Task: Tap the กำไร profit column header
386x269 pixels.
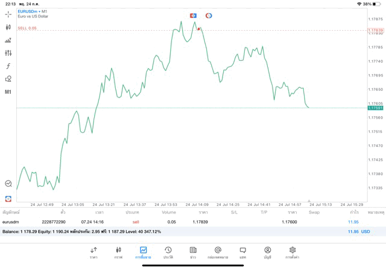Action: [353, 212]
